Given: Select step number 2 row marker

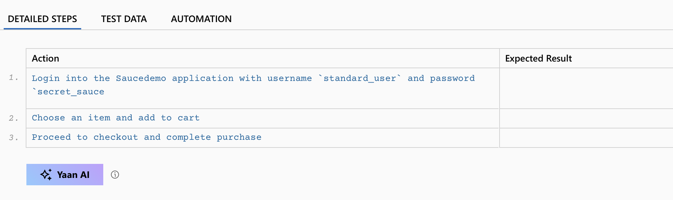Looking at the screenshot, I should (13, 118).
